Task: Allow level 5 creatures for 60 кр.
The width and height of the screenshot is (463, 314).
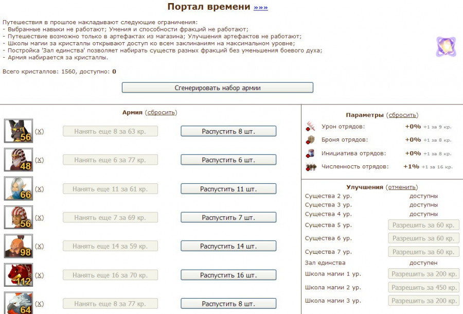Action: pyautogui.click(x=423, y=225)
